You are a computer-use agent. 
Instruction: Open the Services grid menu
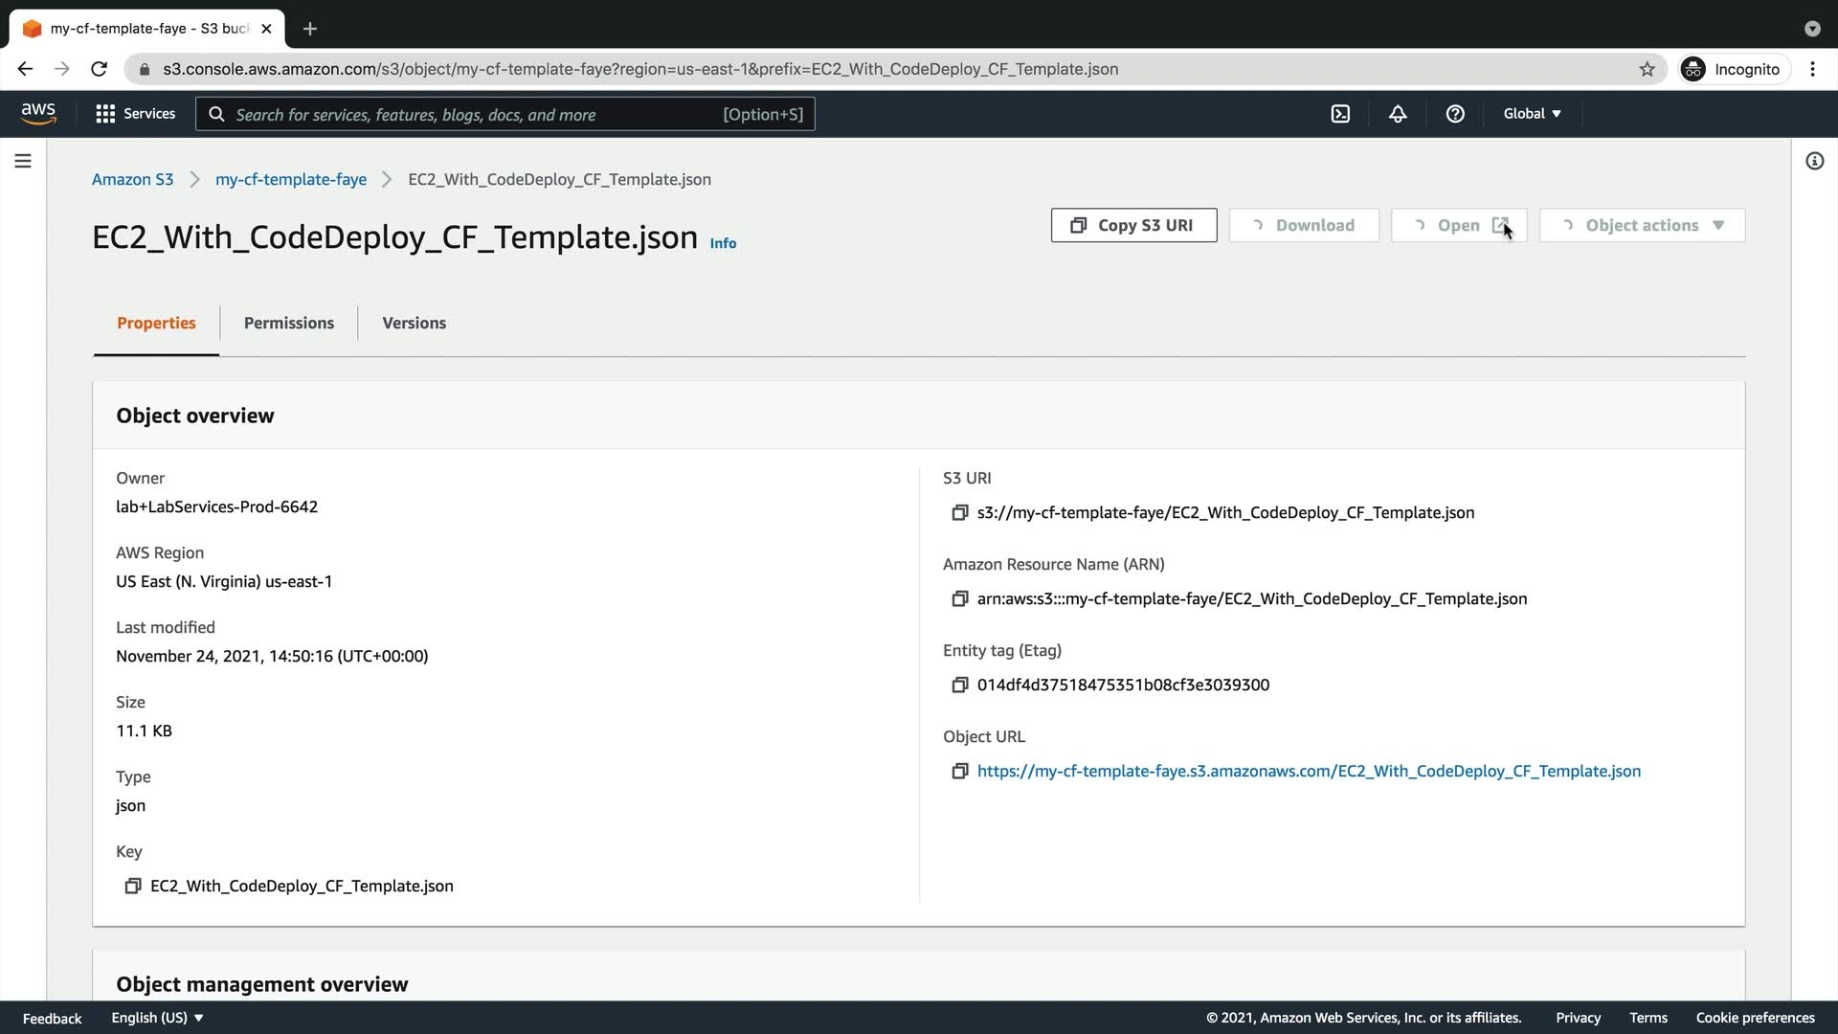pyautogui.click(x=135, y=114)
